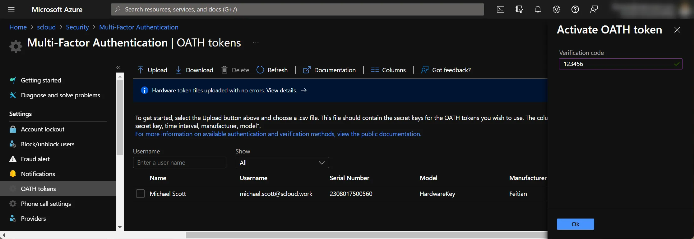
Task: Click the sidebar scroll down arrow
Action: (x=120, y=228)
